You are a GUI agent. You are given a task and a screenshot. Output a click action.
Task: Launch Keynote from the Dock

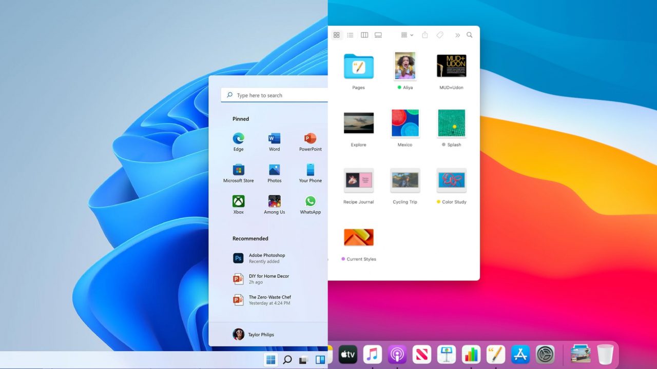tap(446, 354)
